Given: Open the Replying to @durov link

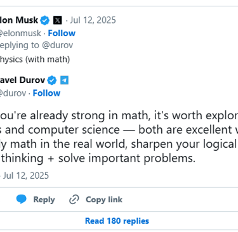Looking at the screenshot, I should [36, 45].
